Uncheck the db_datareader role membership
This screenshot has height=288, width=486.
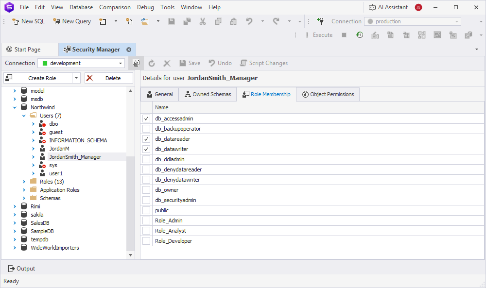[x=146, y=139]
